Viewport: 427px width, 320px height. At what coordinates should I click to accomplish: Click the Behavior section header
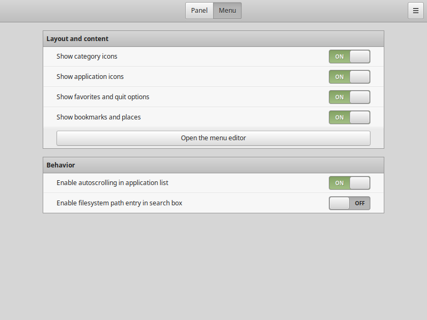point(213,165)
